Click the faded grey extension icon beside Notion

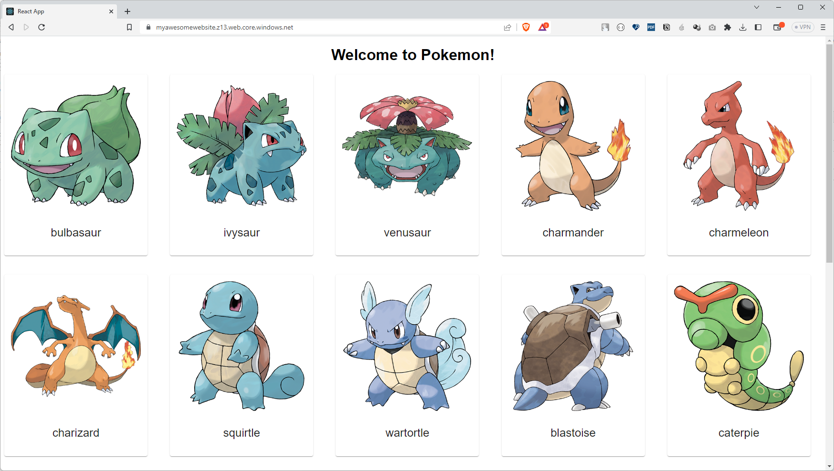tap(682, 27)
